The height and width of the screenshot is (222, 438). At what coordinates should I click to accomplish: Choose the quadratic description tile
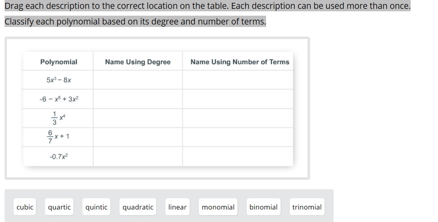tap(138, 207)
